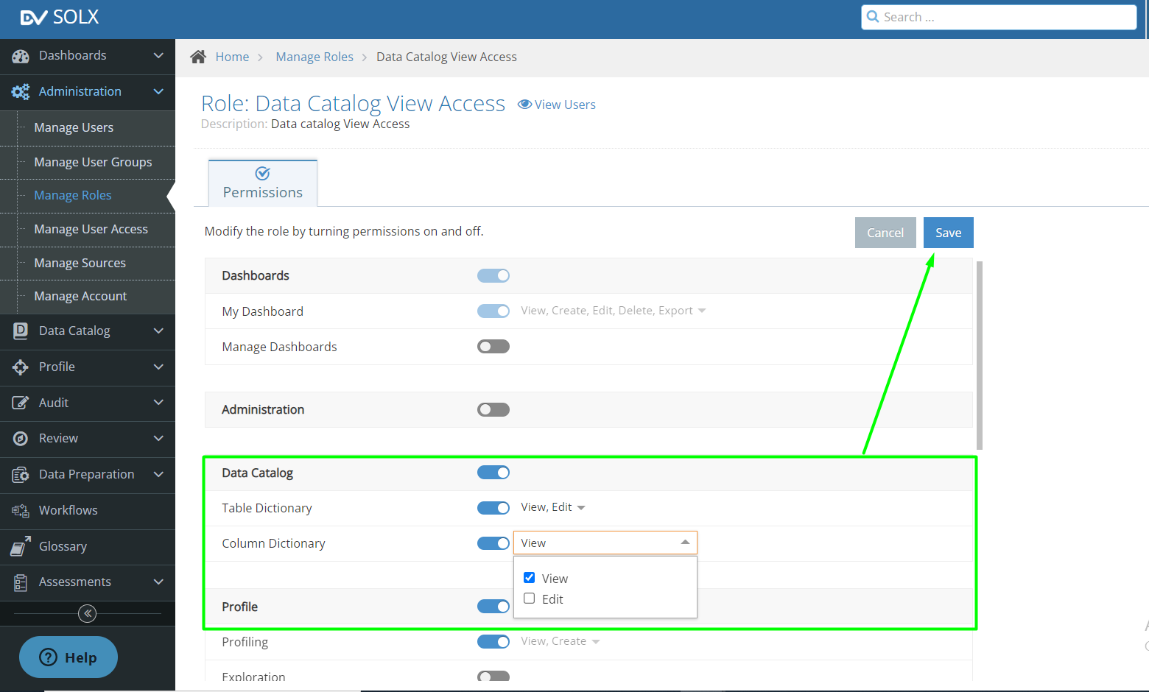Click the Search input field
The height and width of the screenshot is (692, 1149).
(x=999, y=17)
